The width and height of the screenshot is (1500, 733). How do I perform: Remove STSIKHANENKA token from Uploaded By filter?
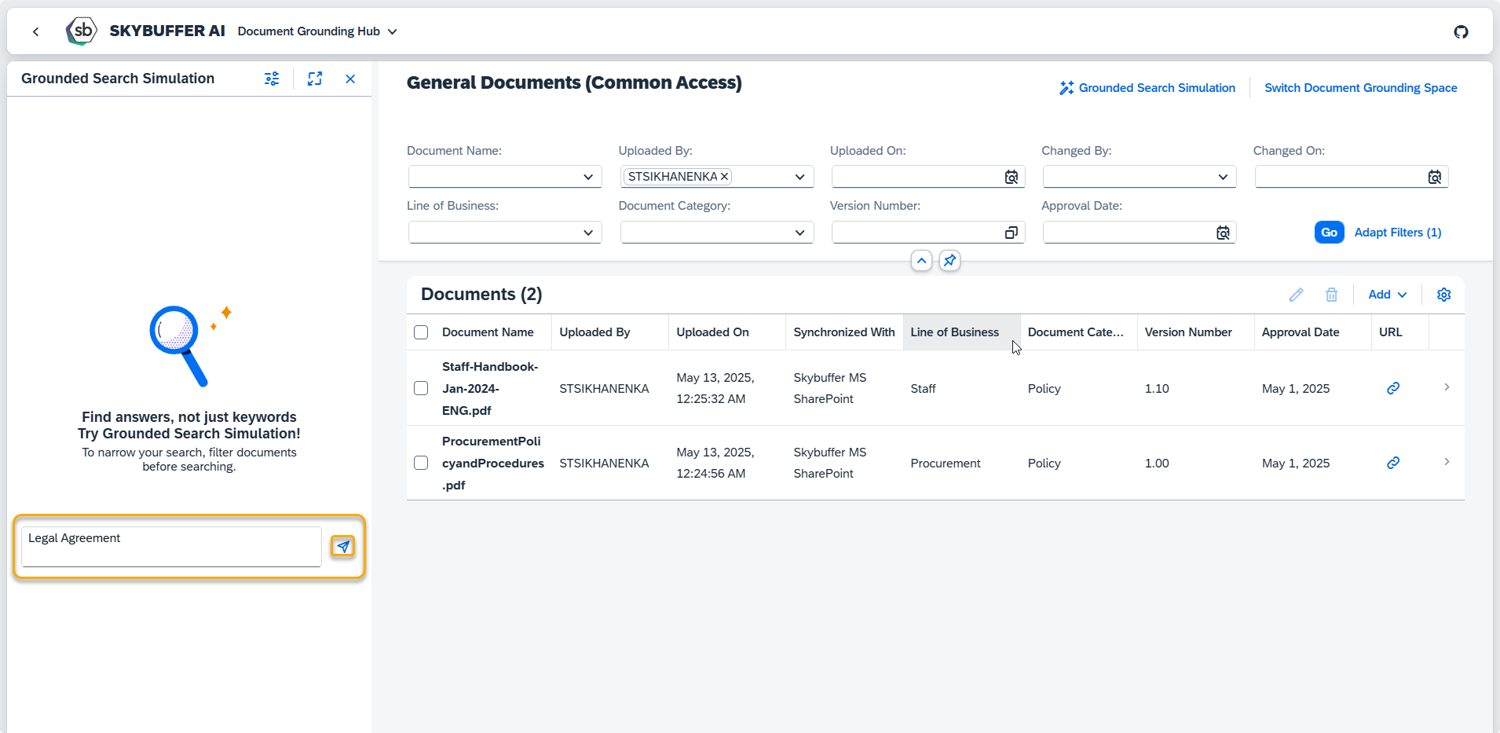pyautogui.click(x=724, y=177)
